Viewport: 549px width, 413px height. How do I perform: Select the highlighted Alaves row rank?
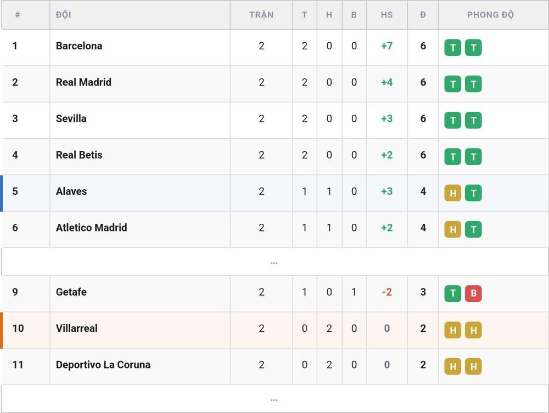[15, 191]
